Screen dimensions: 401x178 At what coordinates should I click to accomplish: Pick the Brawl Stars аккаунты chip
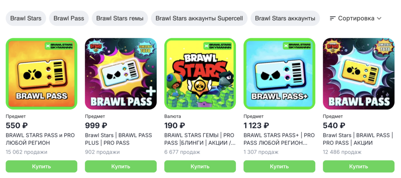click(x=285, y=18)
